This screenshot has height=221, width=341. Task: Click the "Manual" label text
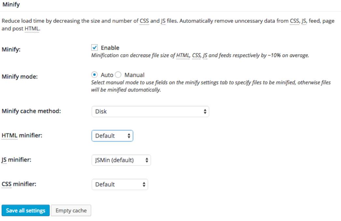tap(134, 75)
